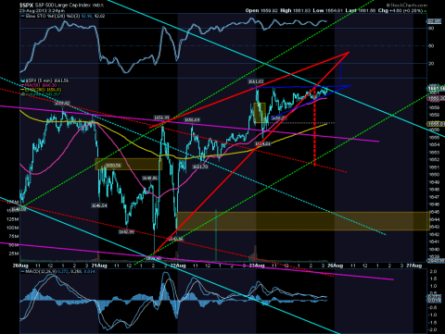Click the 21Aug date on time axis
This screenshot has height=334, width=445.
coord(99,266)
